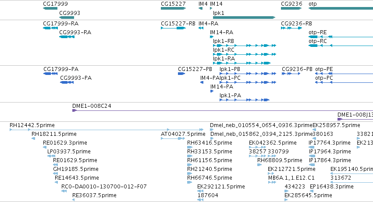Select the CG17999 gene feature
Screen dimensions: 373x202
(x=50, y=8)
